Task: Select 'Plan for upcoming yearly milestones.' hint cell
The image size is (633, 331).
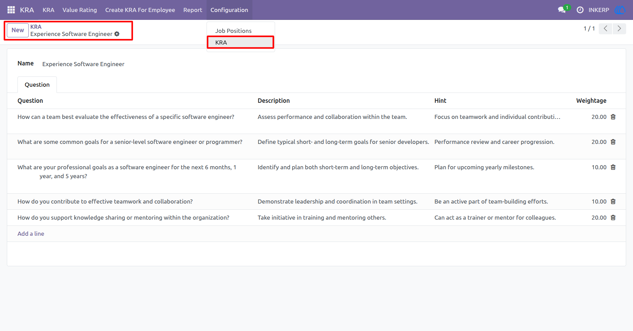Action: (x=484, y=167)
